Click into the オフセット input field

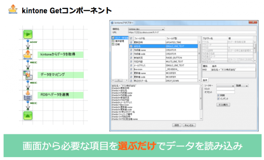click(x=226, y=92)
